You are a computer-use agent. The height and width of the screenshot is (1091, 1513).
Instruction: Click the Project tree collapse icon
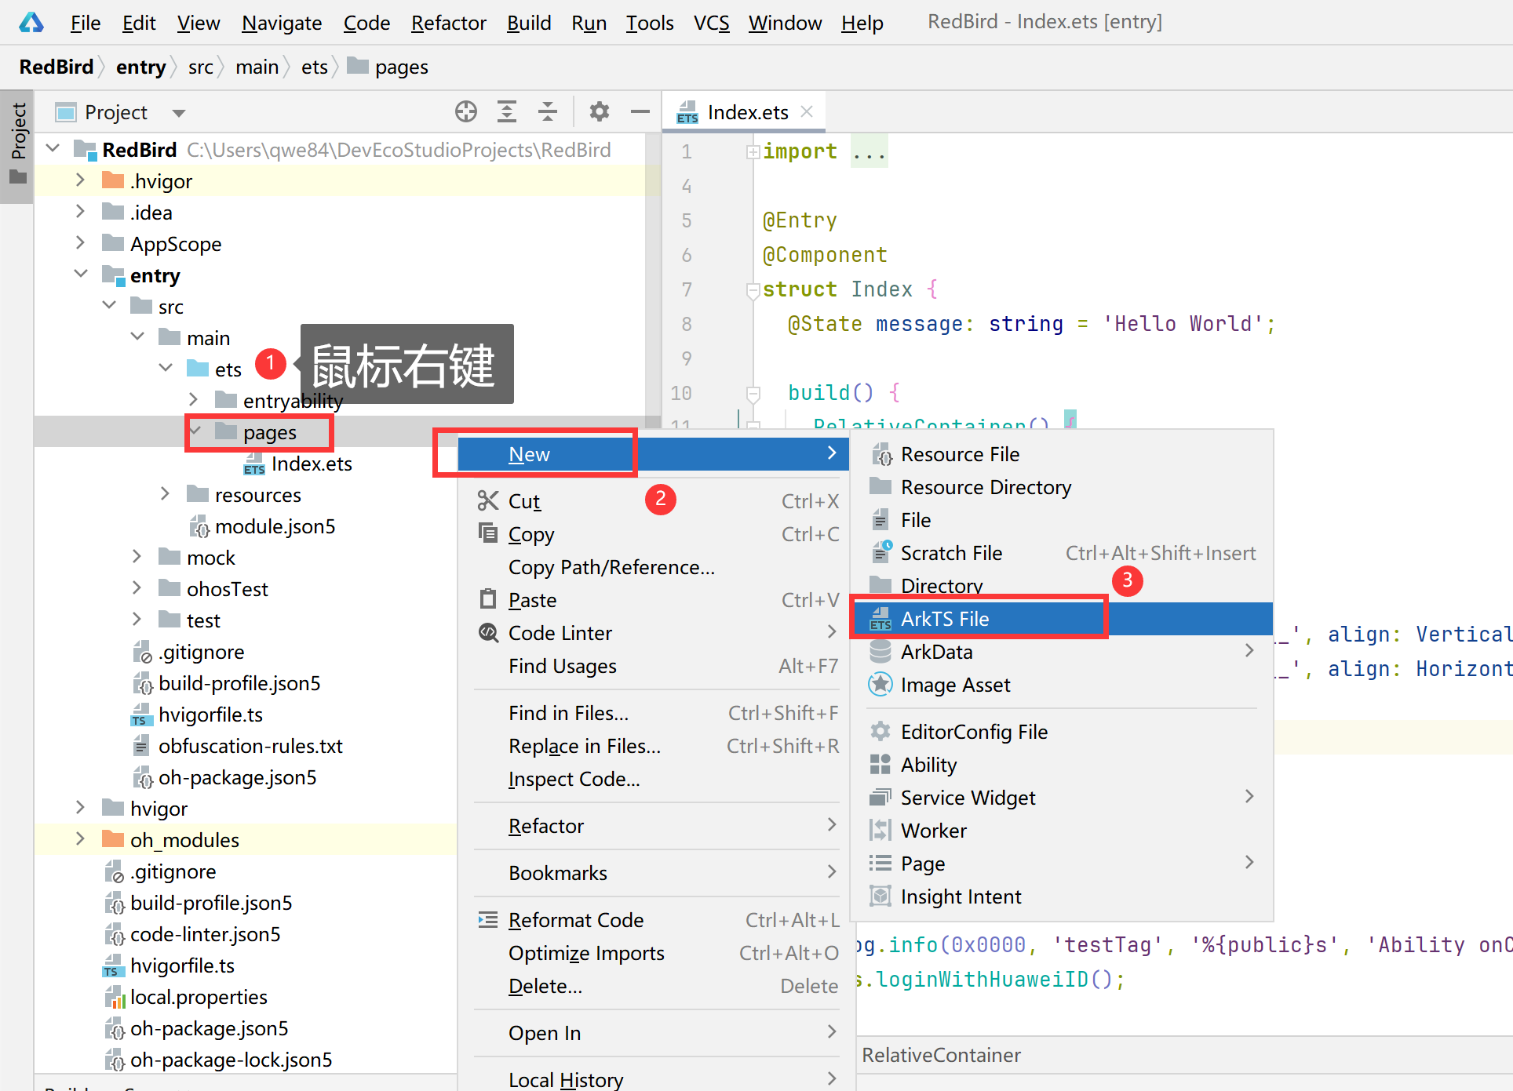click(x=548, y=111)
